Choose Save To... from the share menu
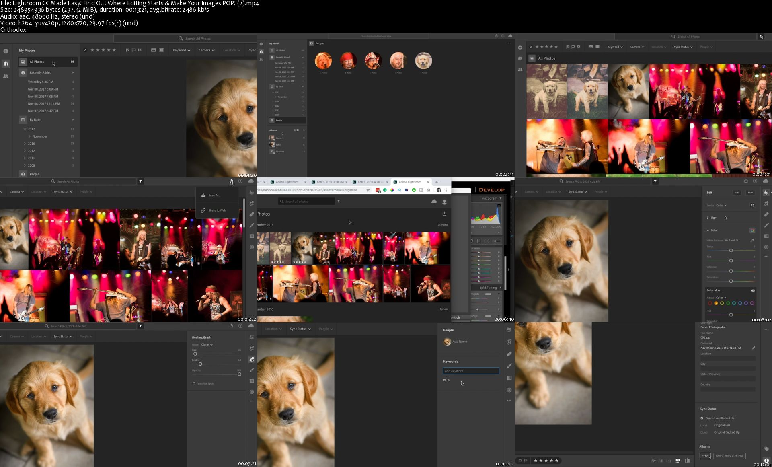 [217, 195]
